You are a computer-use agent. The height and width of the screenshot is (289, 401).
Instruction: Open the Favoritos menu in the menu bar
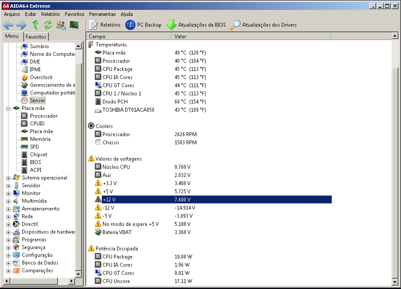point(75,14)
